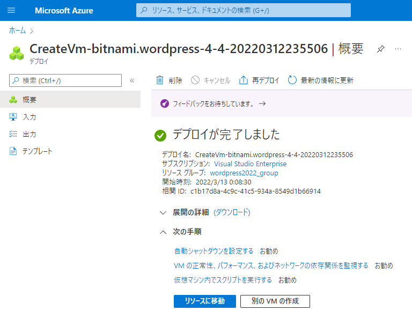Open 仮想マシン内でスクリプトを実行する link
Viewport: 412px width, 318px height.
[x=223, y=280]
